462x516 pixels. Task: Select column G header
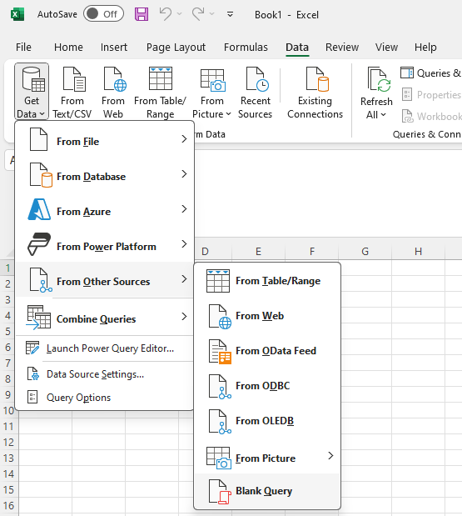(365, 252)
